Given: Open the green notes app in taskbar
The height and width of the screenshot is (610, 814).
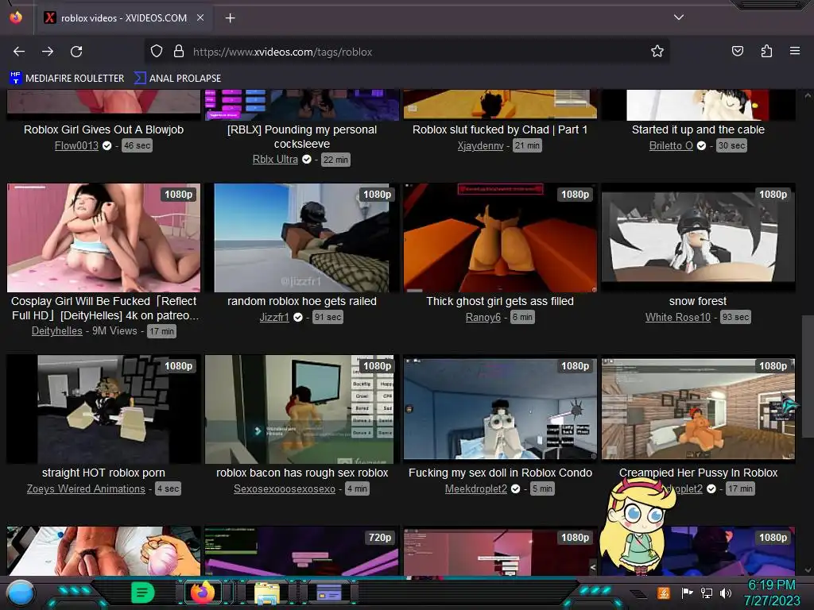Looking at the screenshot, I should click(142, 593).
